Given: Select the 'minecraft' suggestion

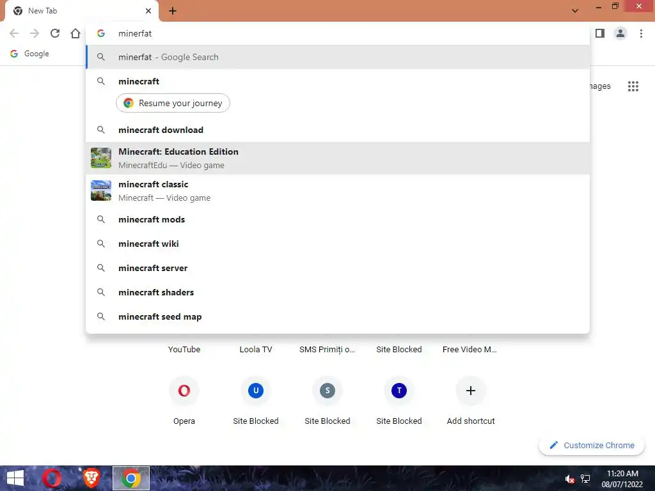Looking at the screenshot, I should (338, 81).
